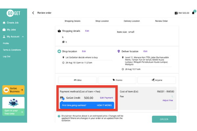The image size is (197, 131).
Task: Click the disclaimer help icon
Action: pyautogui.click(x=59, y=116)
